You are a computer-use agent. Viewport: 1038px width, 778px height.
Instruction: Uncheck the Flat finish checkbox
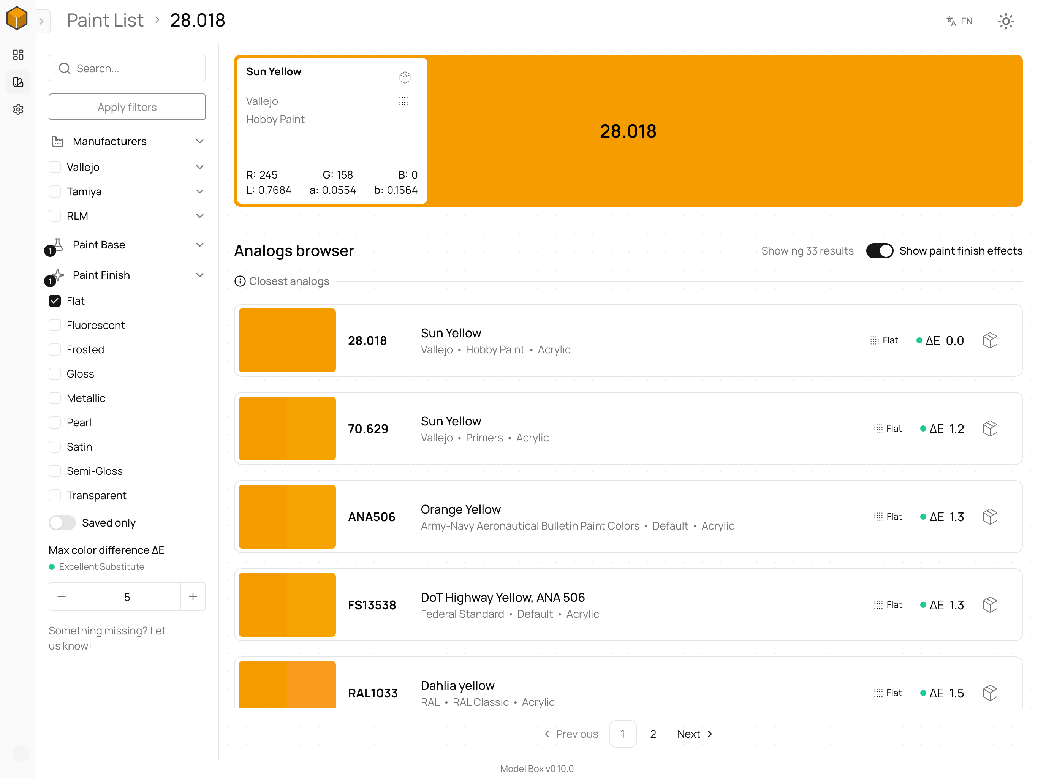coord(55,301)
